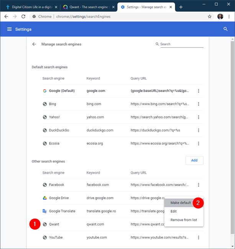
Task: Click the Add button for other search engines
Action: [194, 160]
